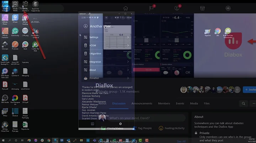The height and width of the screenshot is (143, 256).
Task: Launch PTGui from the desktop
Action: (x=5, y=112)
